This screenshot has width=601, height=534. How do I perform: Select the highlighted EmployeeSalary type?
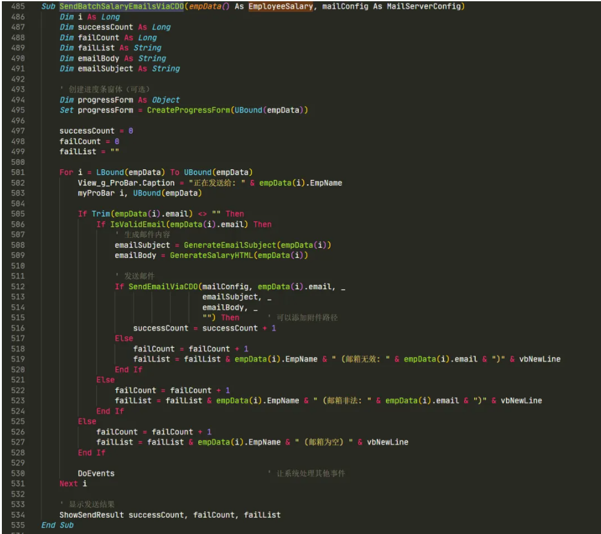pyautogui.click(x=281, y=6)
